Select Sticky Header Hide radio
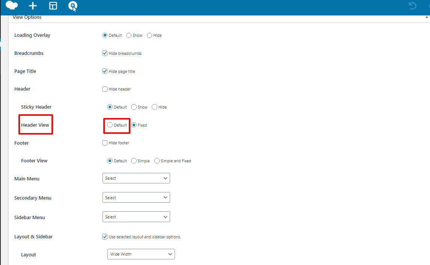This screenshot has height=265, width=430. pos(155,107)
